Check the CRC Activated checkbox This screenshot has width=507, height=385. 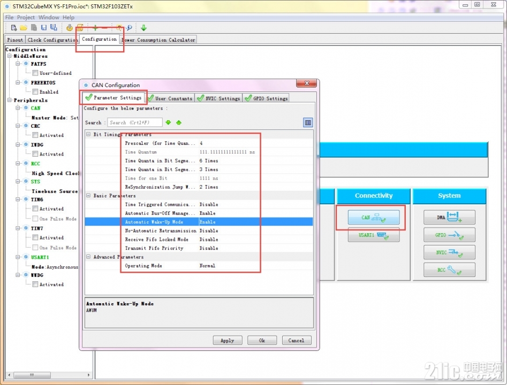point(35,135)
